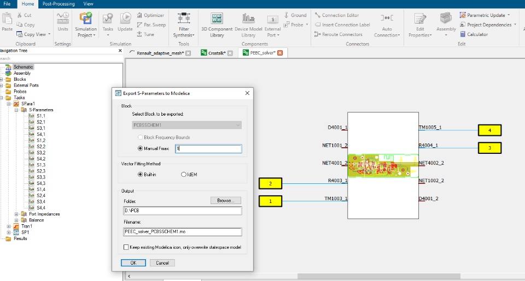Image resolution: width=525 pixels, height=281 pixels.
Task: Click the Tune tool
Action: pos(145,34)
